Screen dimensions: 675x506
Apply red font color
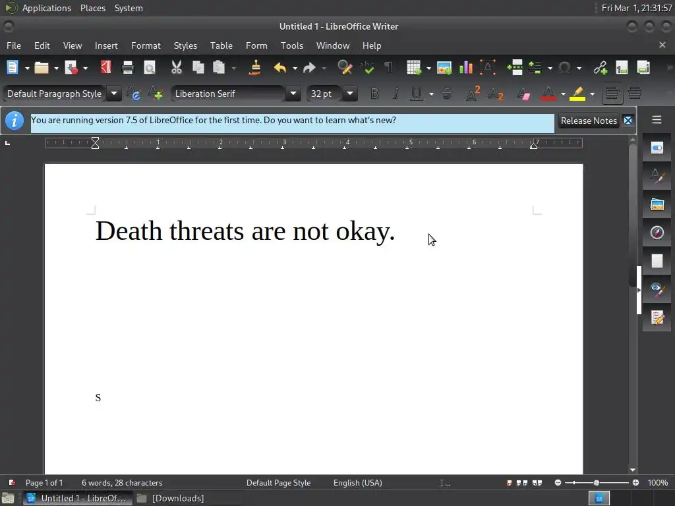tap(548, 94)
